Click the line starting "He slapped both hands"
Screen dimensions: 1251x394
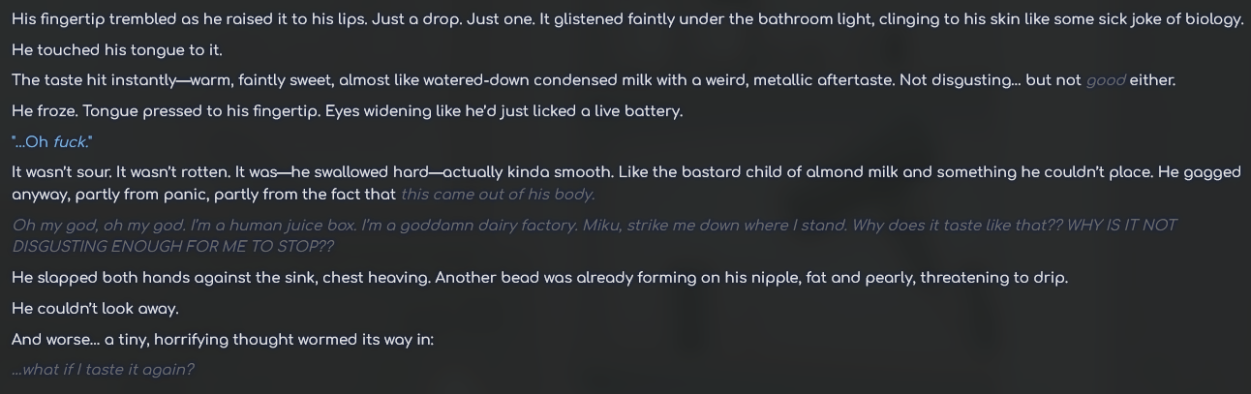(x=539, y=278)
